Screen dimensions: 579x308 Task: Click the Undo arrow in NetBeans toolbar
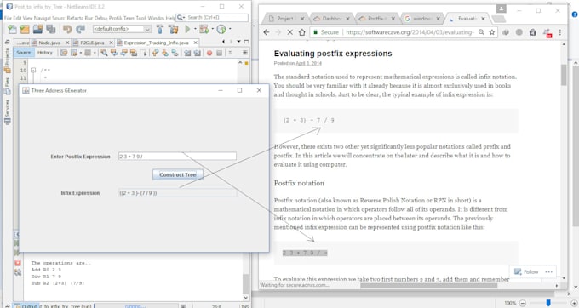click(x=67, y=29)
